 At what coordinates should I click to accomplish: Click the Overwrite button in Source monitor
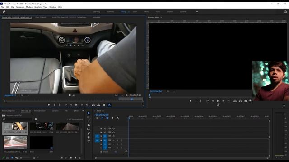(x=99, y=105)
